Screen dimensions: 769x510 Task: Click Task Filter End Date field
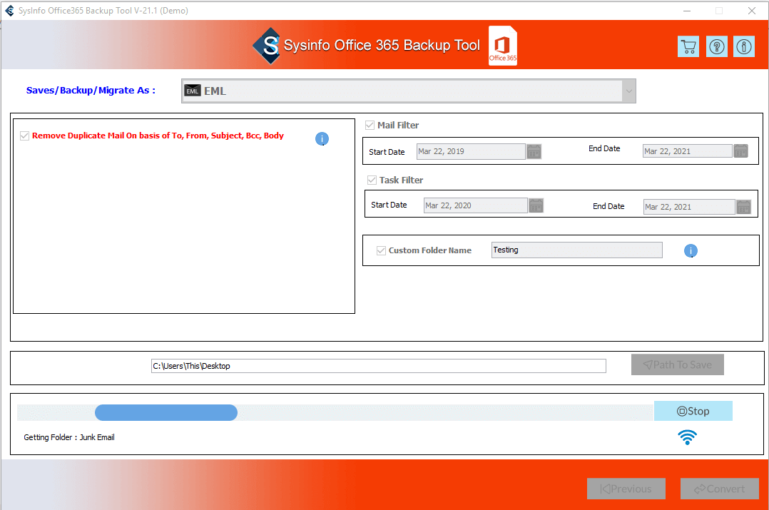(689, 207)
